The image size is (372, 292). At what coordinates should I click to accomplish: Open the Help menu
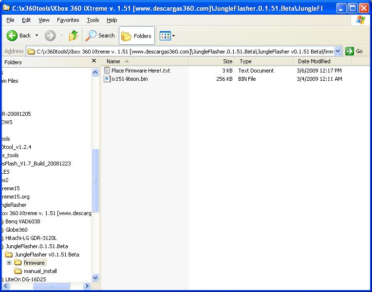click(112, 20)
